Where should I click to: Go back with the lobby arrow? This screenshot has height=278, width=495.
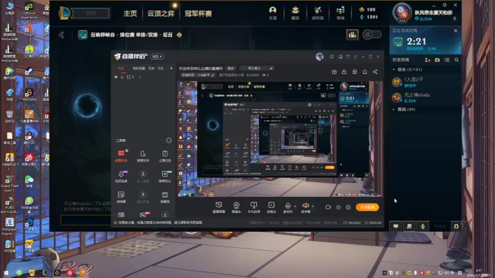click(61, 35)
